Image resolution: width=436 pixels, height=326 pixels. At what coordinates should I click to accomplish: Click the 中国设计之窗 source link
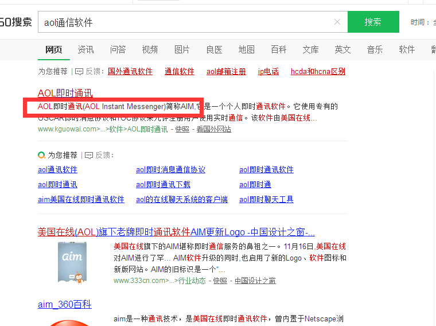click(x=255, y=281)
